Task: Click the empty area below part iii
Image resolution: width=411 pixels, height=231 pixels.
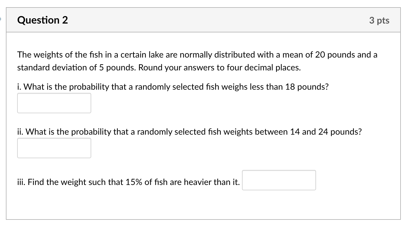Action: [x=203, y=205]
